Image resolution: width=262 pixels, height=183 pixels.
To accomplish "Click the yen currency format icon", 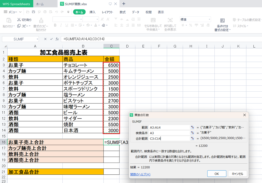I will pyautogui.click(x=183, y=25).
